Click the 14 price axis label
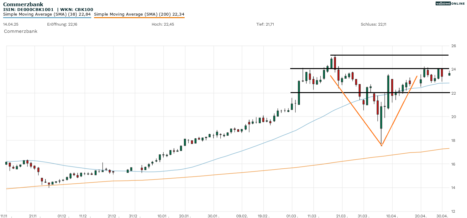Viewport: 467px width, 218px height. point(453,188)
